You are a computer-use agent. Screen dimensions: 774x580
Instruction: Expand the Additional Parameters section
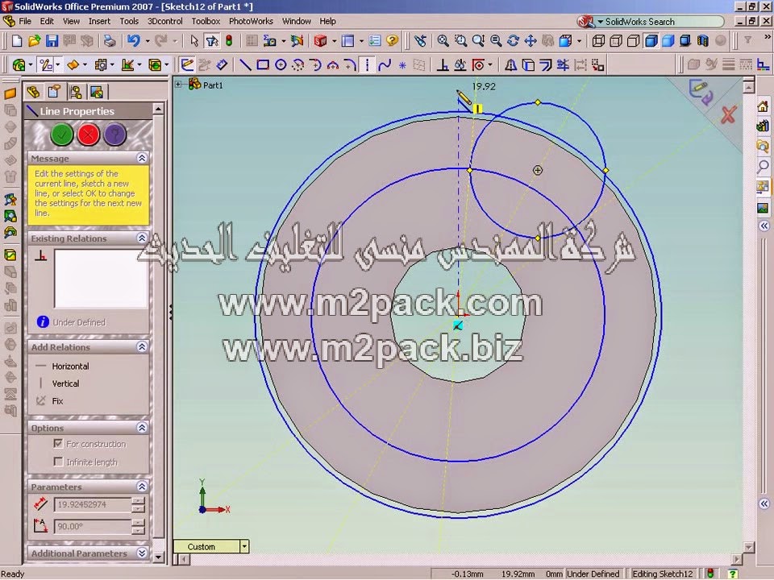[142, 553]
